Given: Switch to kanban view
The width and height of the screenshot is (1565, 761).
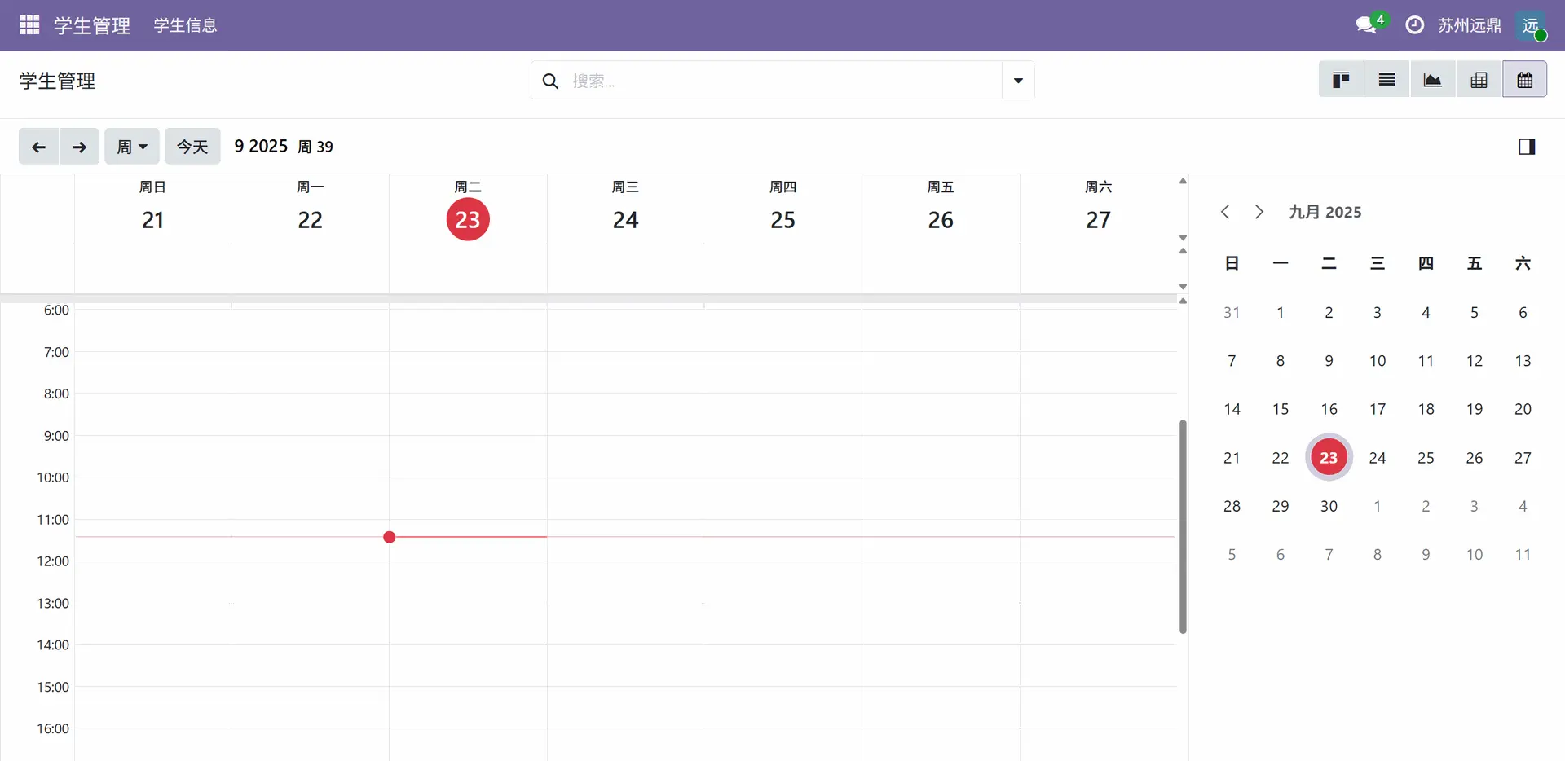Looking at the screenshot, I should click(x=1341, y=80).
